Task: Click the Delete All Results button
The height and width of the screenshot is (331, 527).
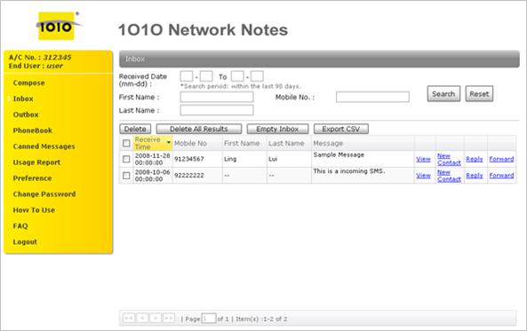Action: click(199, 129)
